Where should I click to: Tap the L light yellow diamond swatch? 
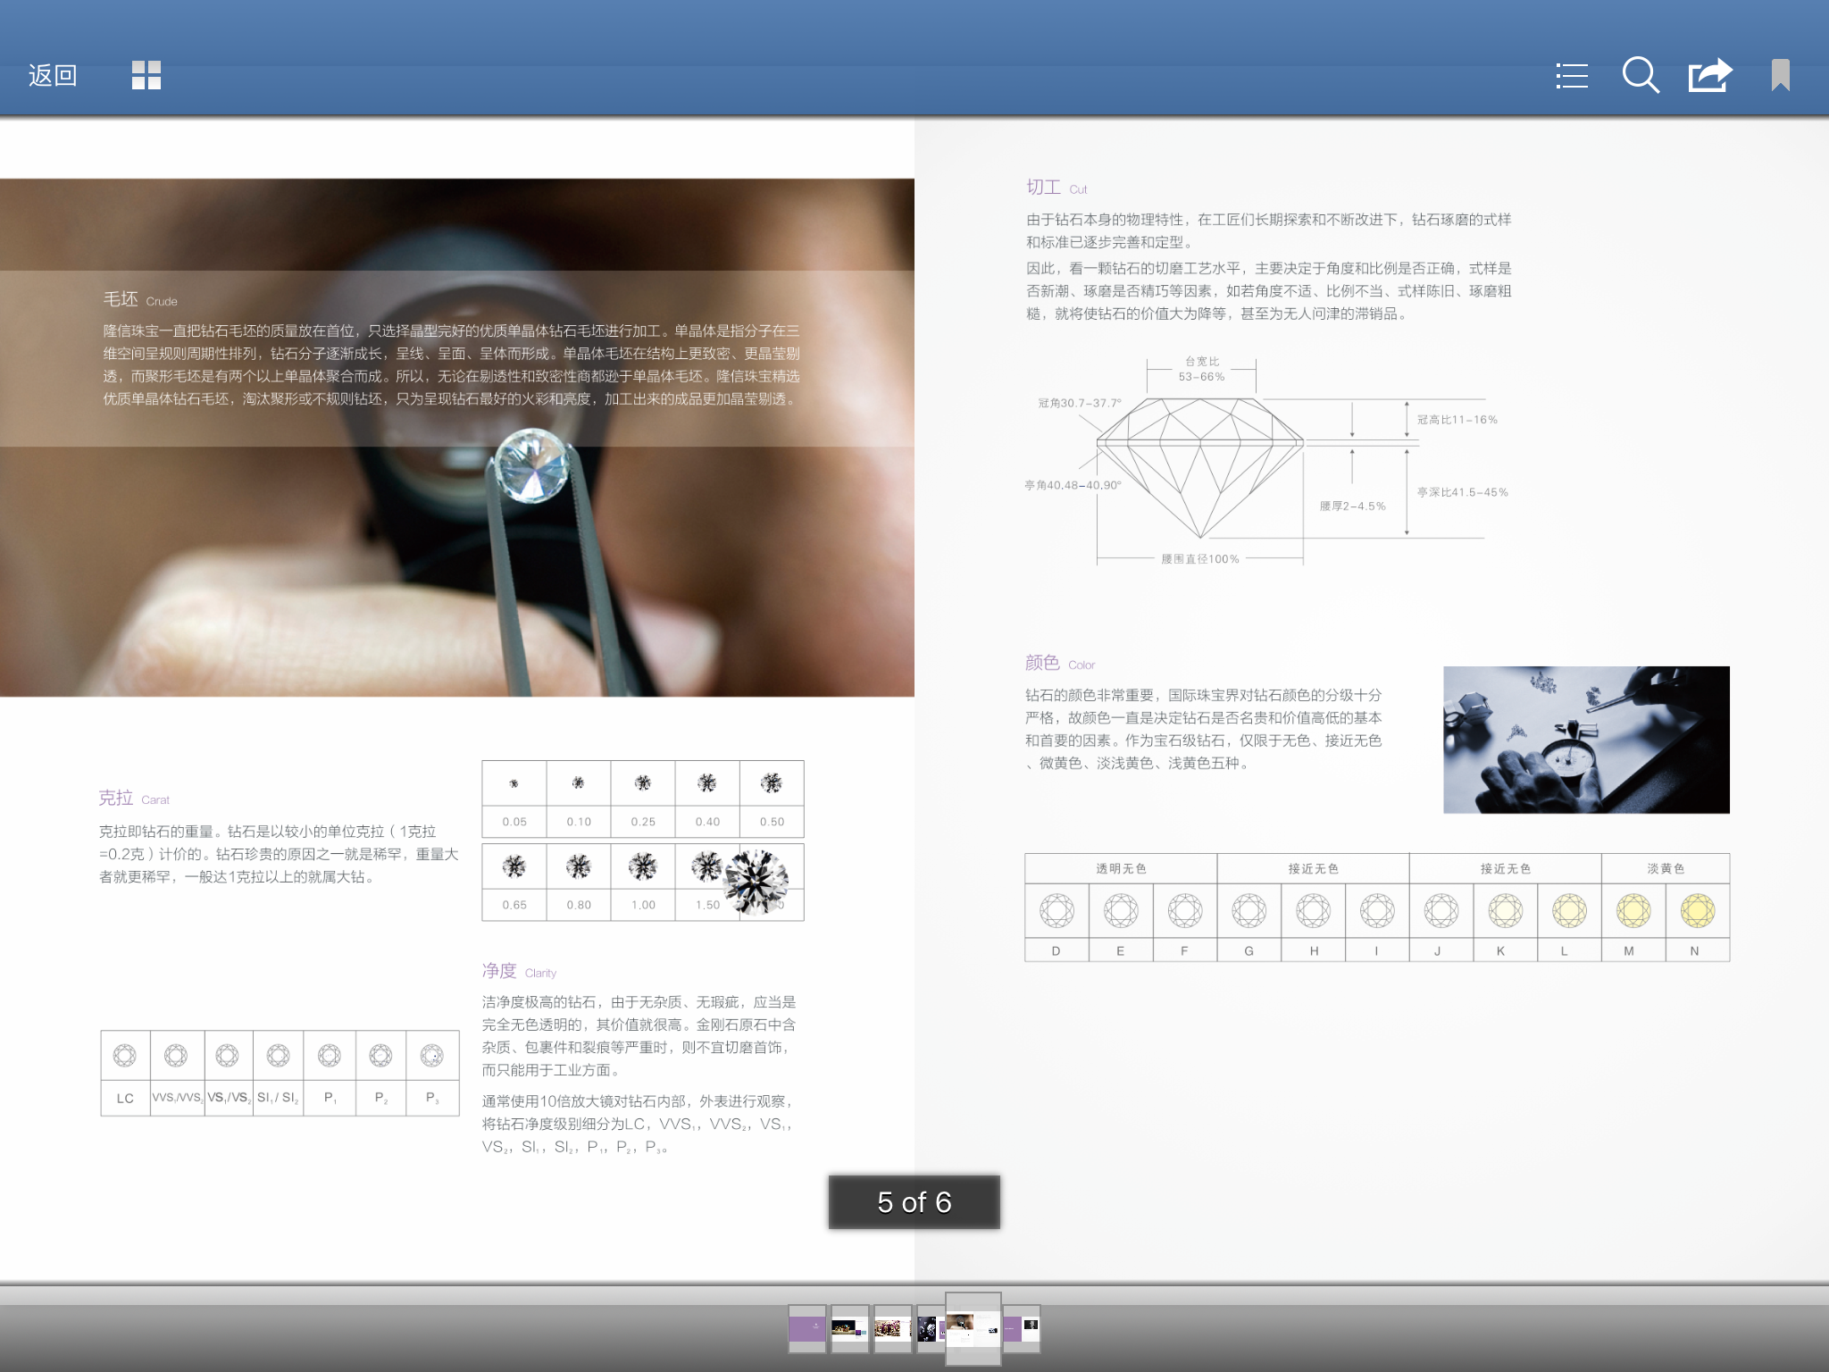coord(1569,910)
